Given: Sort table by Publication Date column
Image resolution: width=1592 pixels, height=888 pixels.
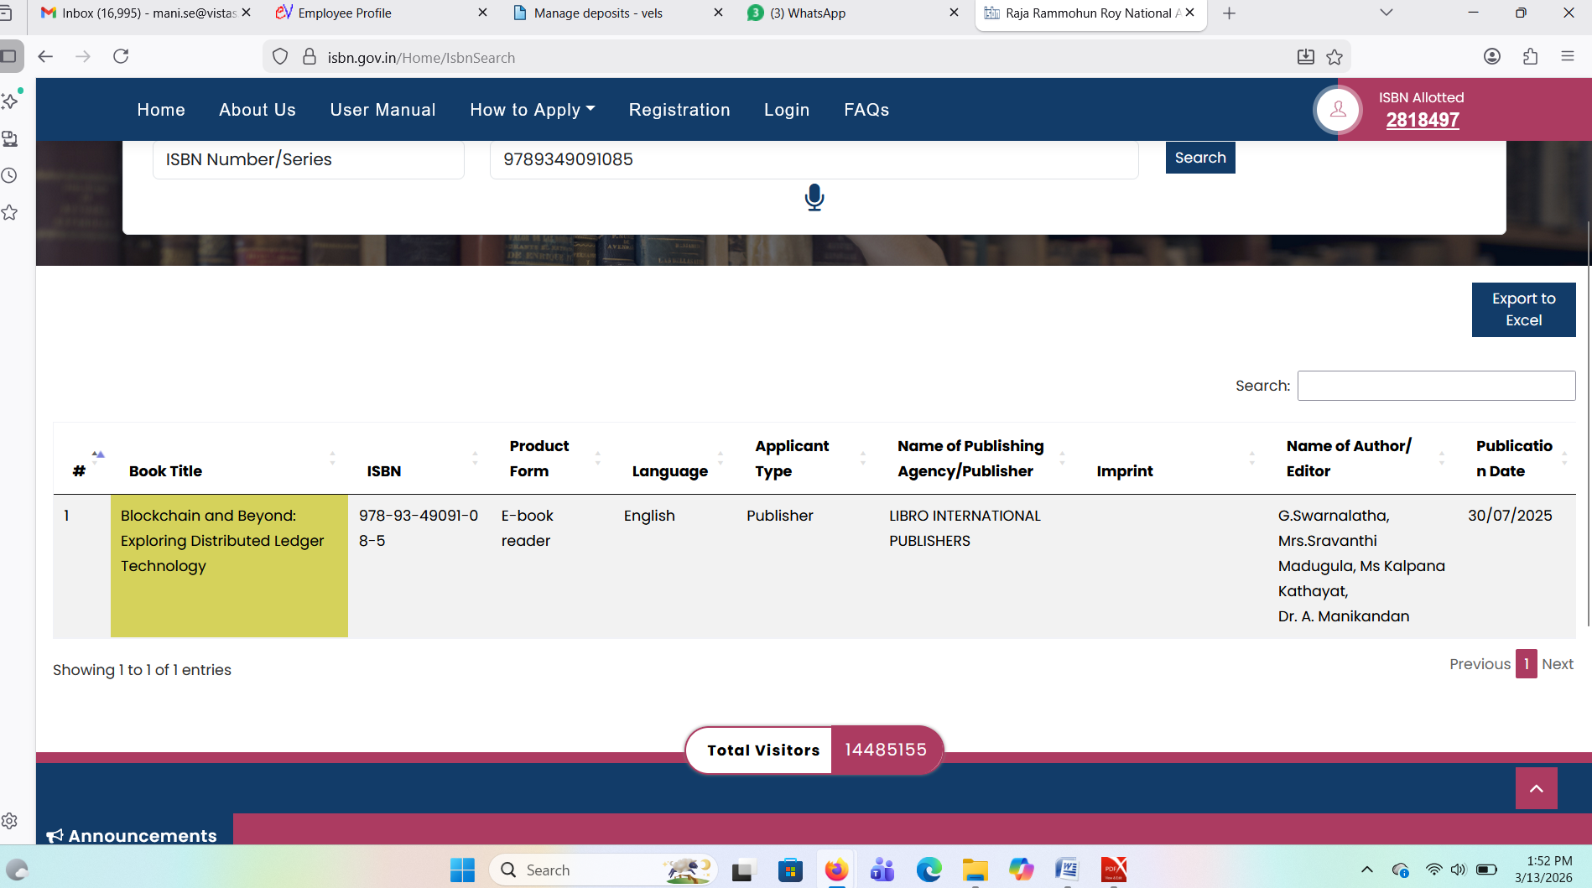Looking at the screenshot, I should coord(1514,459).
